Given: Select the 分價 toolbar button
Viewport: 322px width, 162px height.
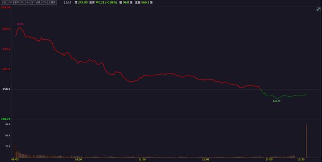Looking at the screenshot, I should [38, 3].
